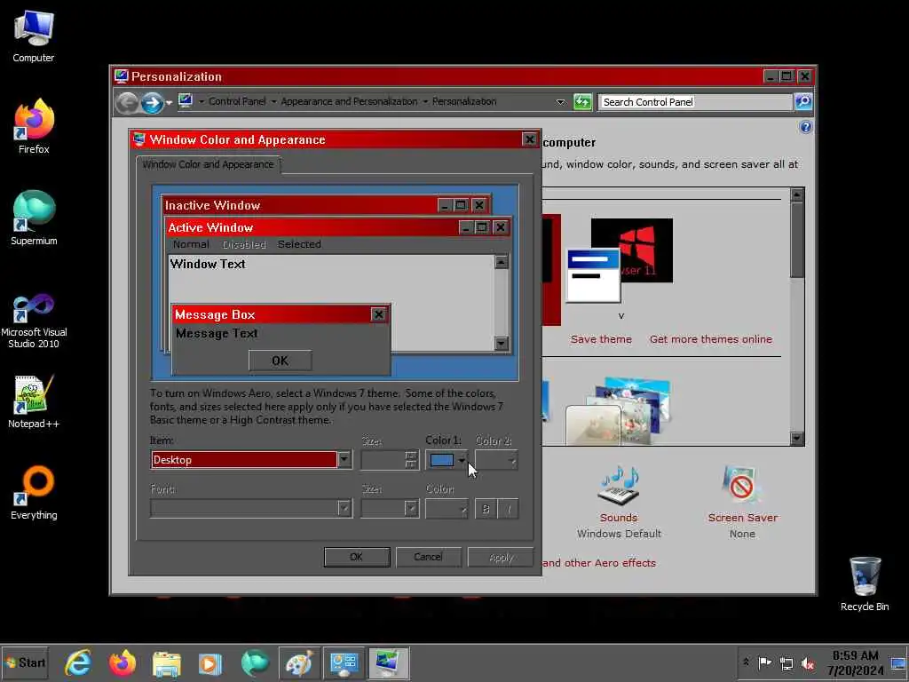Open Windows Media Player on taskbar
Image resolution: width=909 pixels, height=682 pixels.
click(x=210, y=663)
